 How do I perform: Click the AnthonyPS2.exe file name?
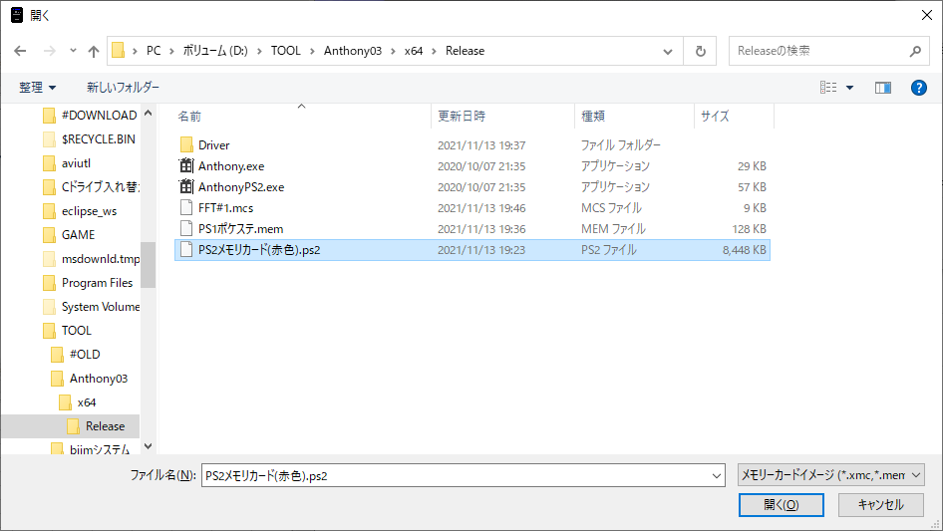(x=241, y=187)
